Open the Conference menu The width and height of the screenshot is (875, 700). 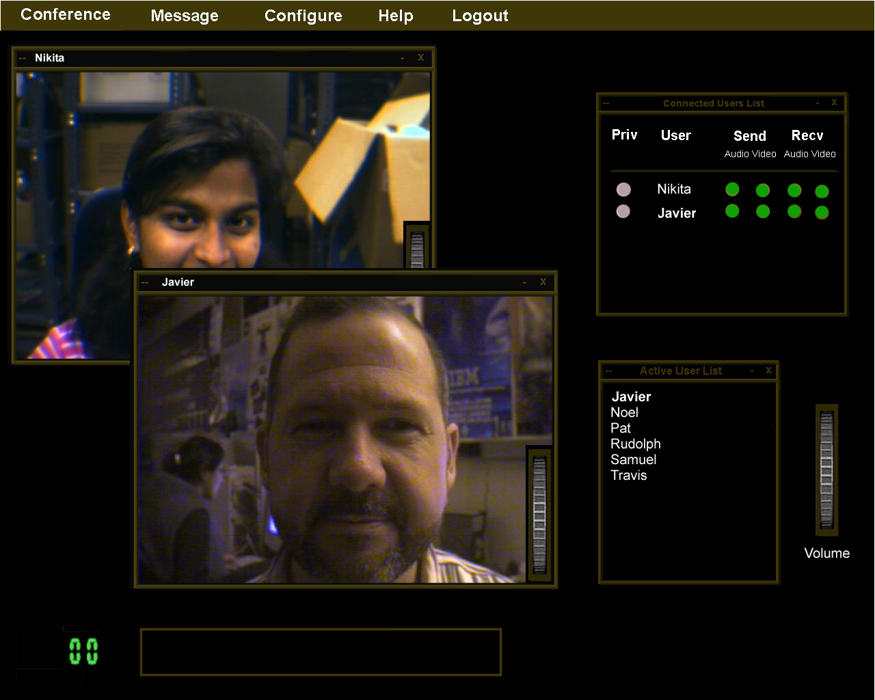click(x=66, y=15)
